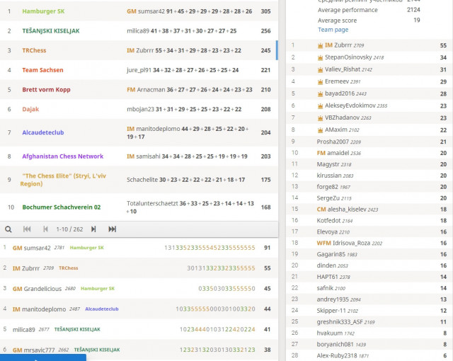This screenshot has height=361, width=453.
Task: Go to first page of standings
Action: pos(27,229)
